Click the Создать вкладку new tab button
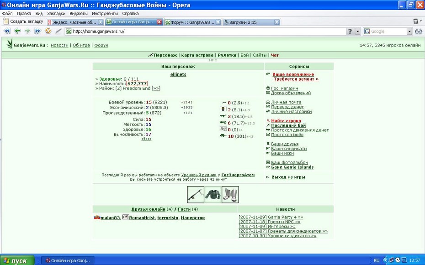 pos(23,21)
